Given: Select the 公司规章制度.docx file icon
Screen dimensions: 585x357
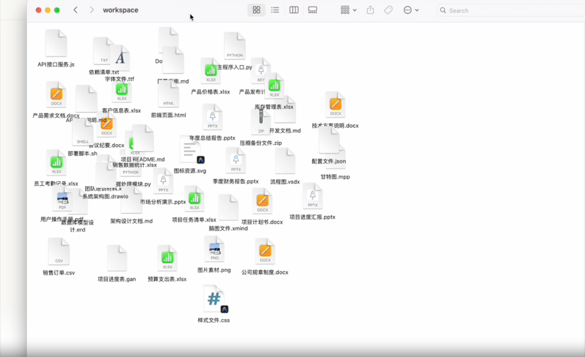Looking at the screenshot, I should coord(265,251).
